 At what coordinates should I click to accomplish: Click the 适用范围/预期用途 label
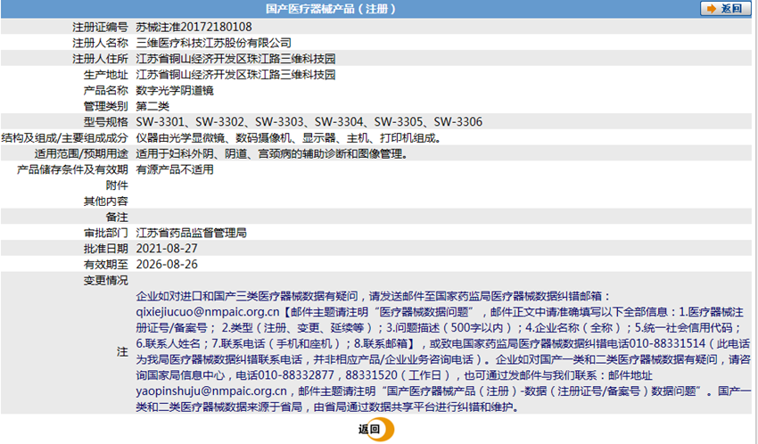tap(81, 154)
